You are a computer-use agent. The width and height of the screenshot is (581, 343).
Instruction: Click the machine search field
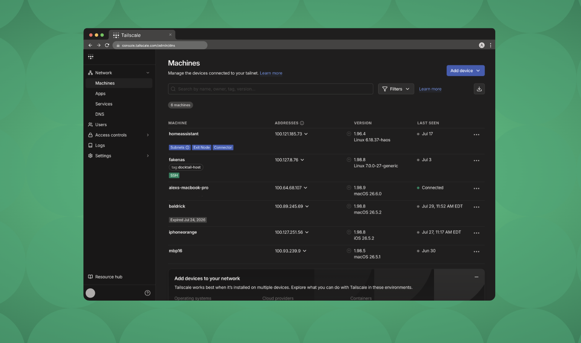pos(271,89)
